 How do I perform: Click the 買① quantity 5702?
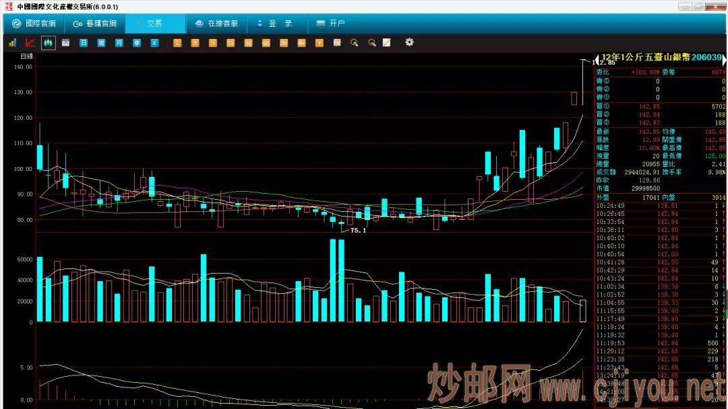(x=719, y=106)
